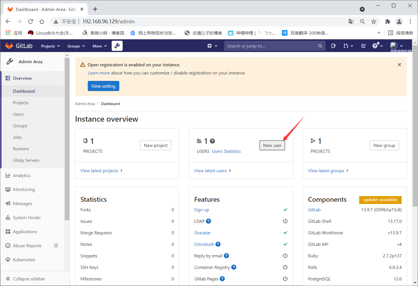This screenshot has width=418, height=286.
Task: Open the Help question mark menu
Action: [x=377, y=46]
